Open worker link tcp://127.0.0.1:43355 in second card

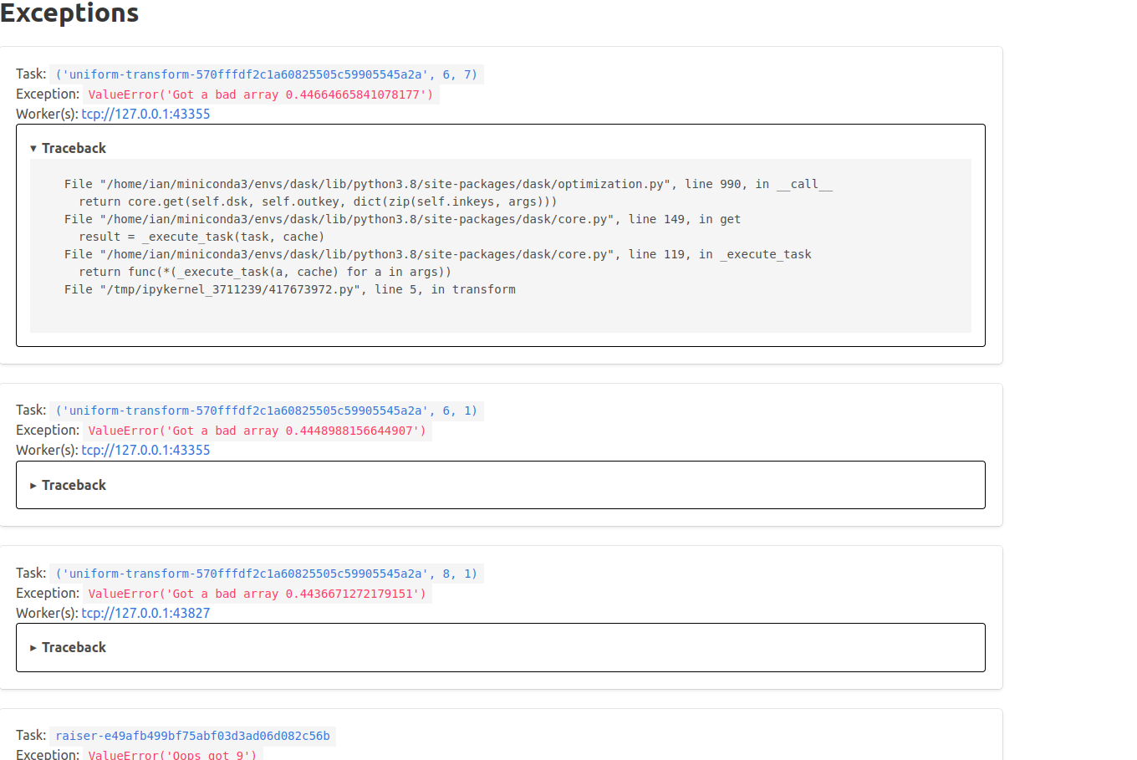tap(145, 450)
